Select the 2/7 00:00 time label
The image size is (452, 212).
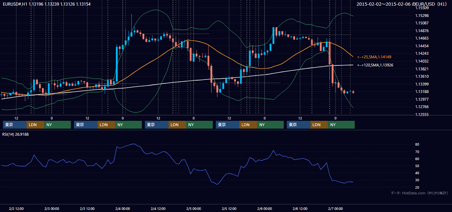coord(336,208)
